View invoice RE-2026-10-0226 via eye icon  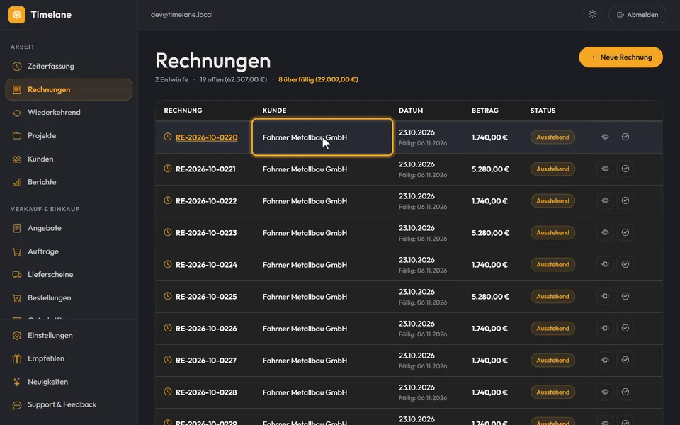tap(605, 328)
